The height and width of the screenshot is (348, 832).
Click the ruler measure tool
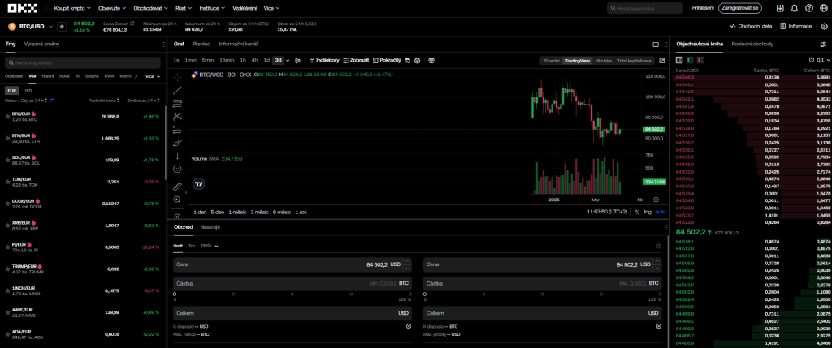[x=178, y=186]
